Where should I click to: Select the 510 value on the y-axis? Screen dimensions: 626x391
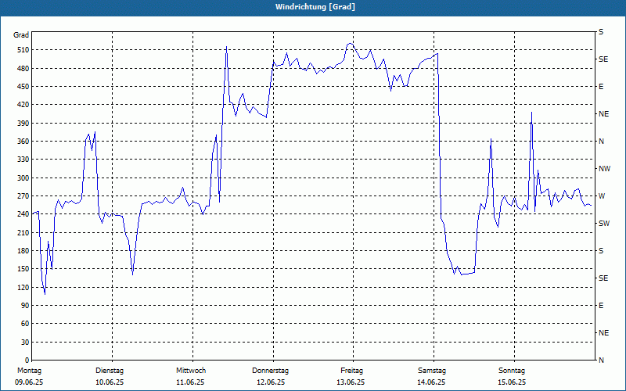(23, 50)
